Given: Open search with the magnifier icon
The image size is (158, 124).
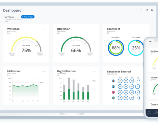Looking at the screenshot, I should [x=152, y=10].
